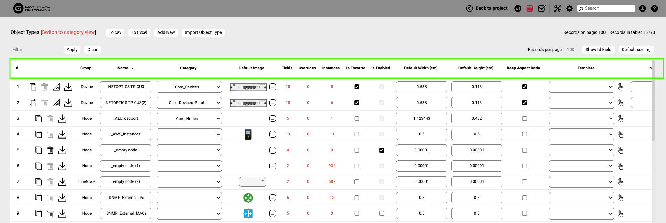Click the help question mark icon
The image size is (666, 223).
(654, 8)
